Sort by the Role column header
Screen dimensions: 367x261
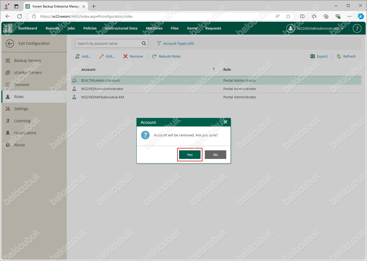[x=227, y=69]
